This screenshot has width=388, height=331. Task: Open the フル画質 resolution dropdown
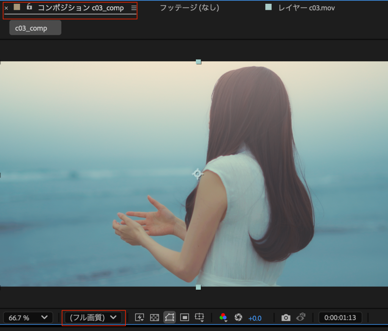93,318
